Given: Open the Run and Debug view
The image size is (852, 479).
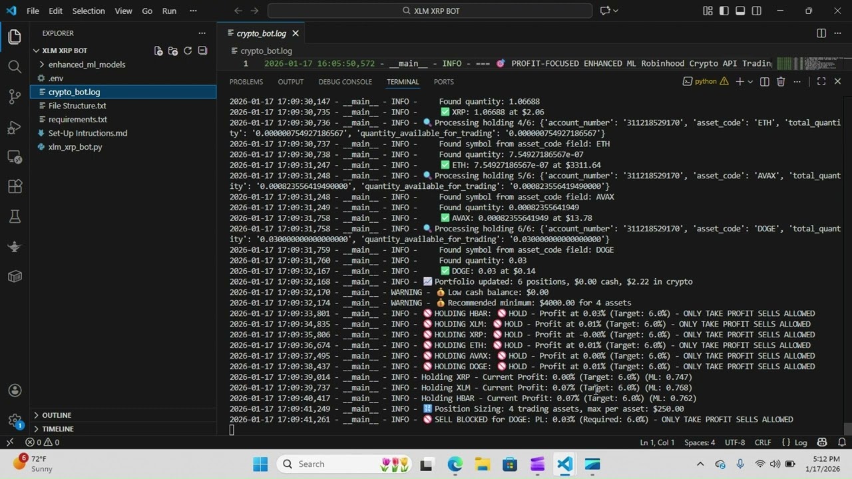Looking at the screenshot, I should tap(15, 127).
